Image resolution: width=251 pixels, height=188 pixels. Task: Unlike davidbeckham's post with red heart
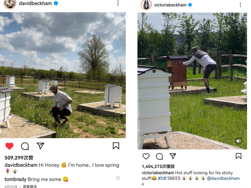point(9,146)
